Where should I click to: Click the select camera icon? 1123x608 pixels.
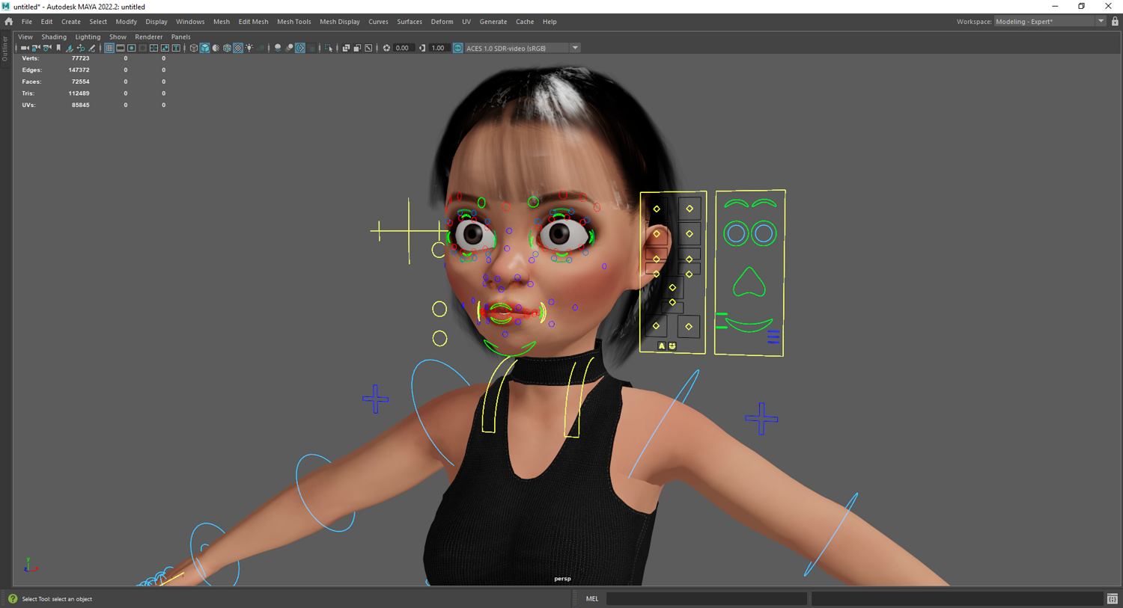[25, 48]
